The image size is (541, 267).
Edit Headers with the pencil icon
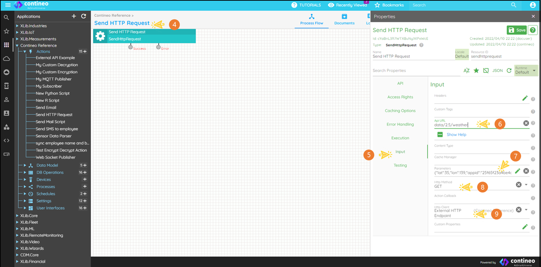click(x=525, y=98)
